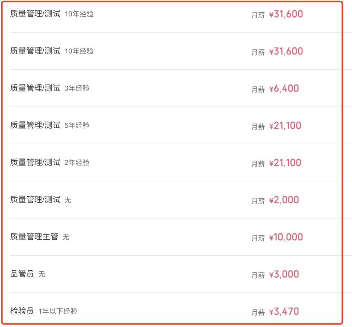Select the 5年经验 experience label
The image size is (352, 327).
77,125
